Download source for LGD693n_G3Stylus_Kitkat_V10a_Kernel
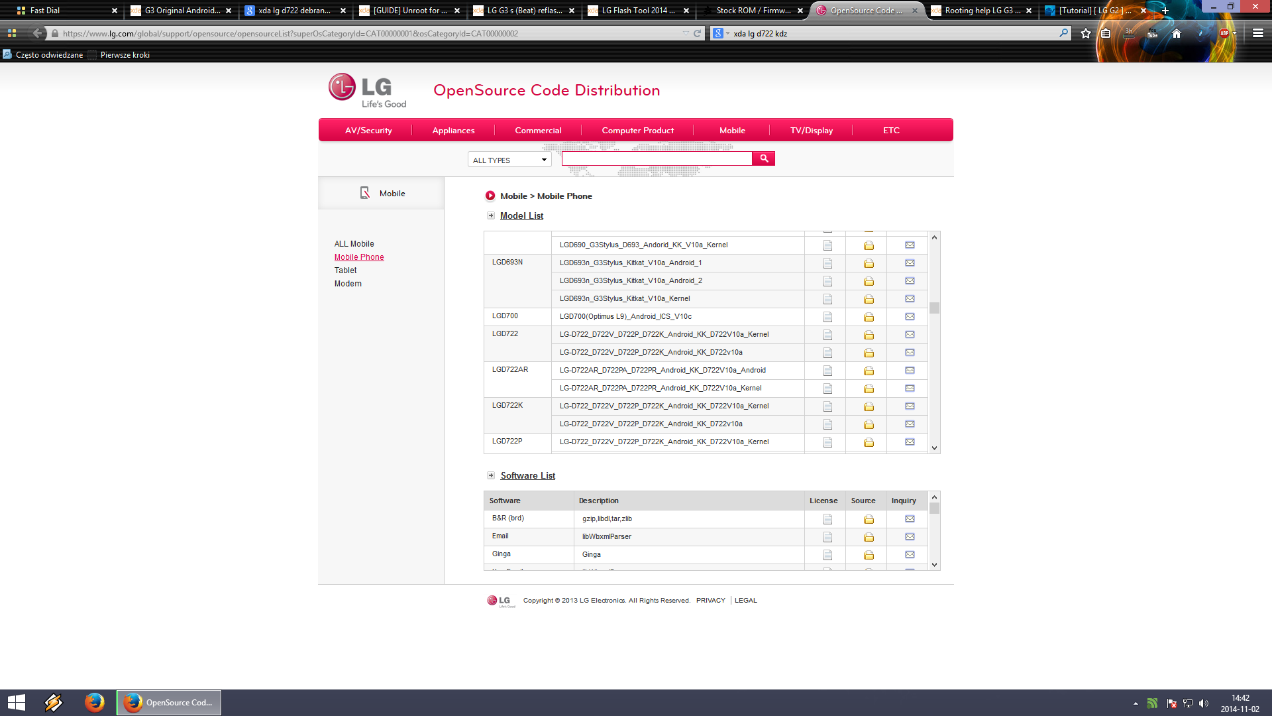The width and height of the screenshot is (1272, 716). coord(869,299)
